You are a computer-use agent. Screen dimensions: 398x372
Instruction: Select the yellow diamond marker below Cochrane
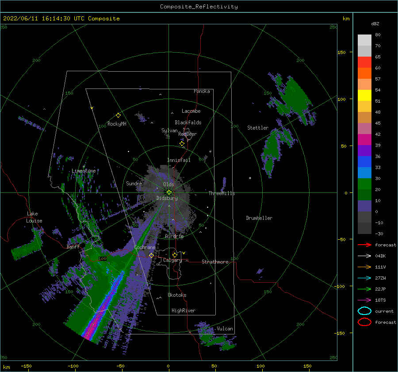coord(152,255)
